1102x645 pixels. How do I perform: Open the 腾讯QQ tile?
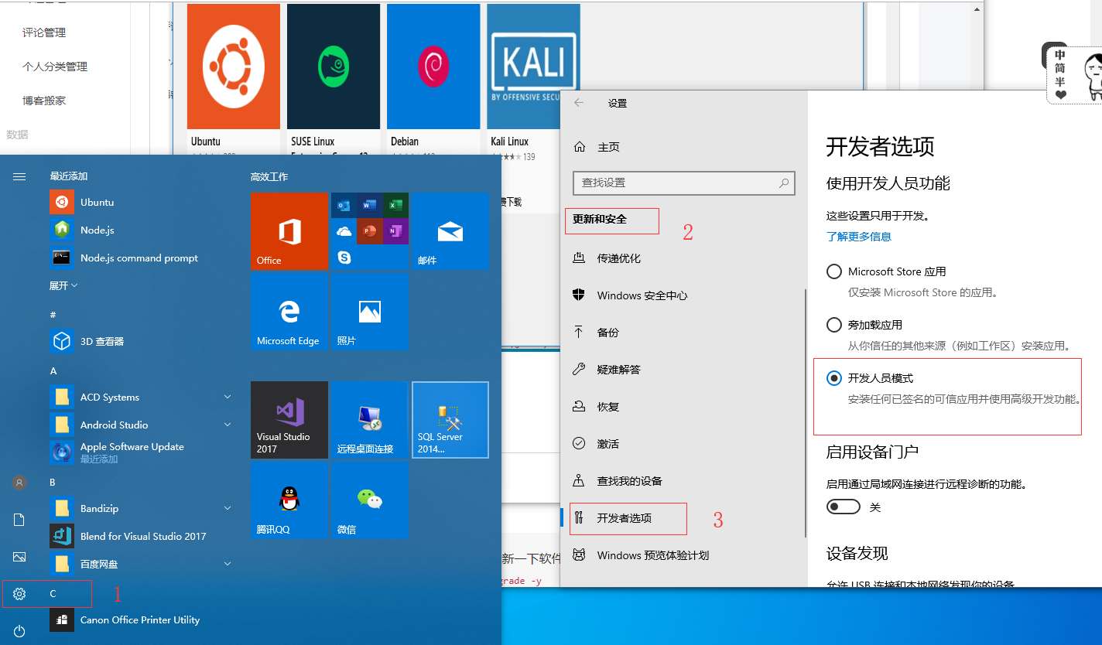point(289,500)
